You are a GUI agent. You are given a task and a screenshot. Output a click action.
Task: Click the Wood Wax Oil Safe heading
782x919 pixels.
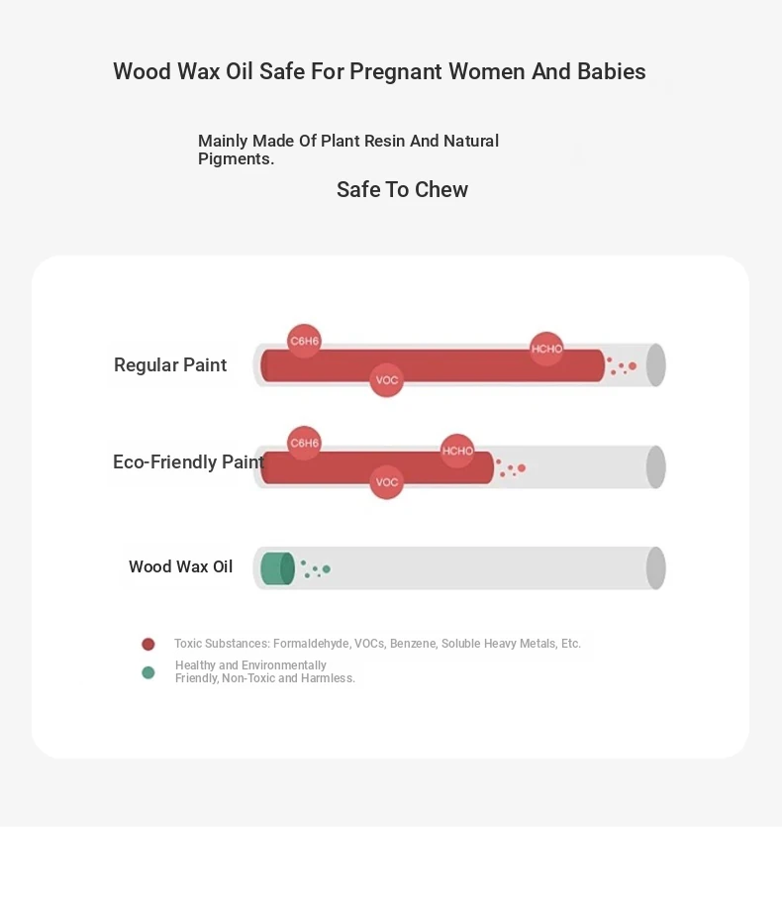point(379,72)
